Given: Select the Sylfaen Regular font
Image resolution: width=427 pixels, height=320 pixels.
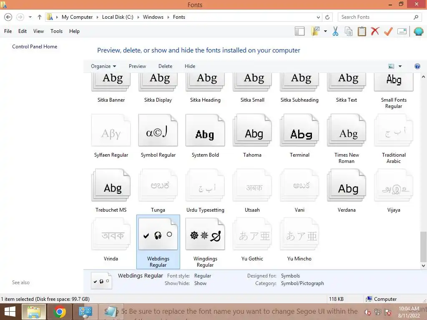Looking at the screenshot, I should tap(111, 136).
